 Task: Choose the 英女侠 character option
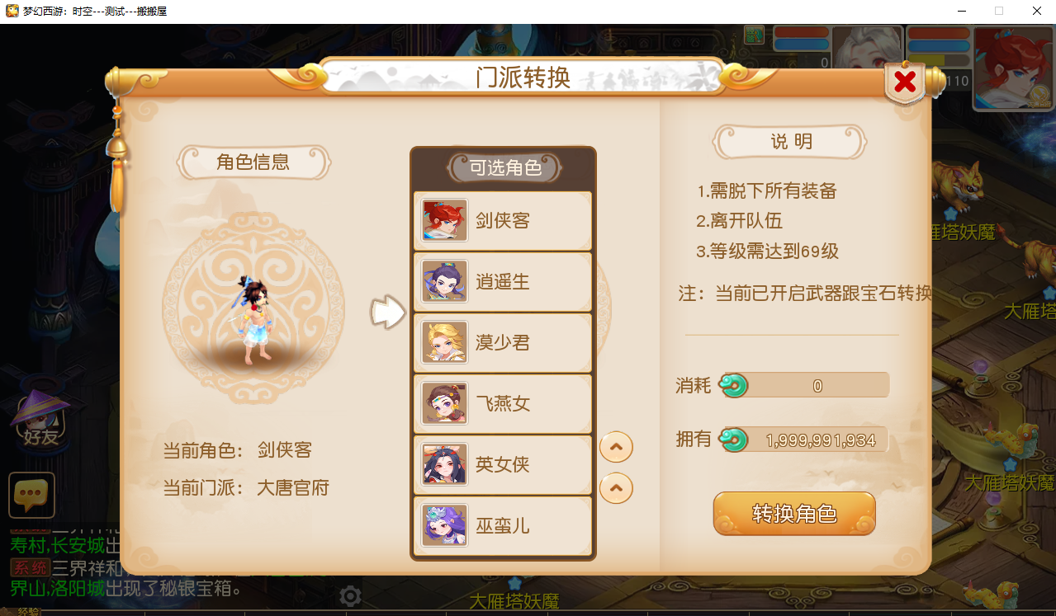[x=503, y=465]
